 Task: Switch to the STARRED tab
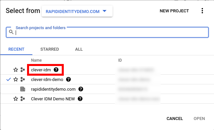coord(50,49)
